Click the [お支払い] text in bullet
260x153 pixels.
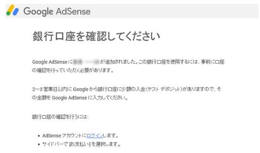[x=80, y=144]
